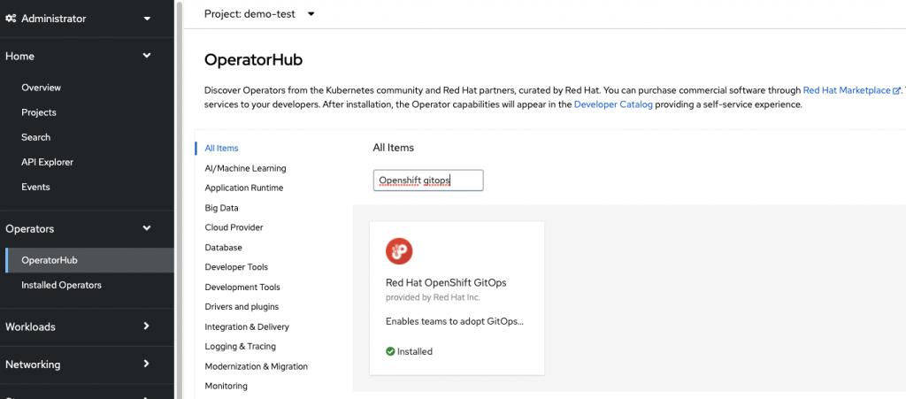Filter by Developer Tools category

(236, 267)
